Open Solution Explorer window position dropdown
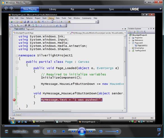This screenshot has width=164, height=138. [149, 29]
